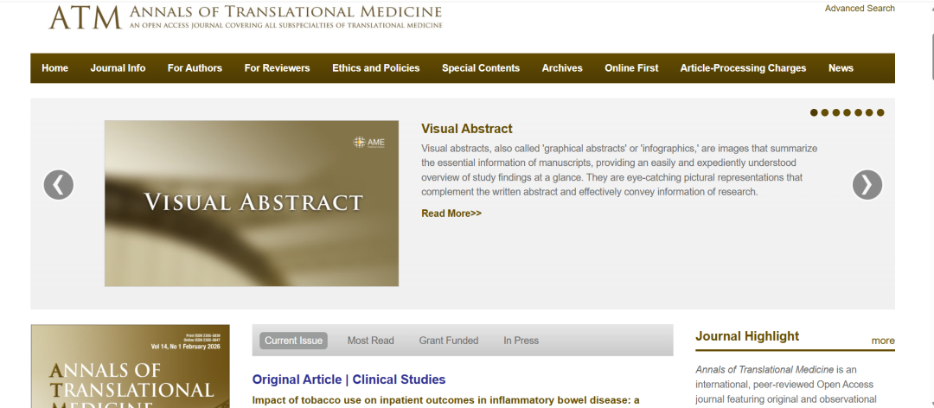Open the Home menu item

click(54, 68)
